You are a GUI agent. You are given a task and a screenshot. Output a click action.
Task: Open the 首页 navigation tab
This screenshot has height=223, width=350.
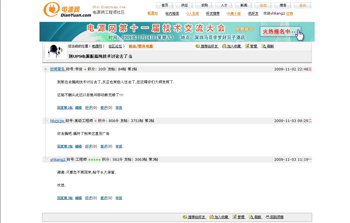pyautogui.click(x=165, y=5)
